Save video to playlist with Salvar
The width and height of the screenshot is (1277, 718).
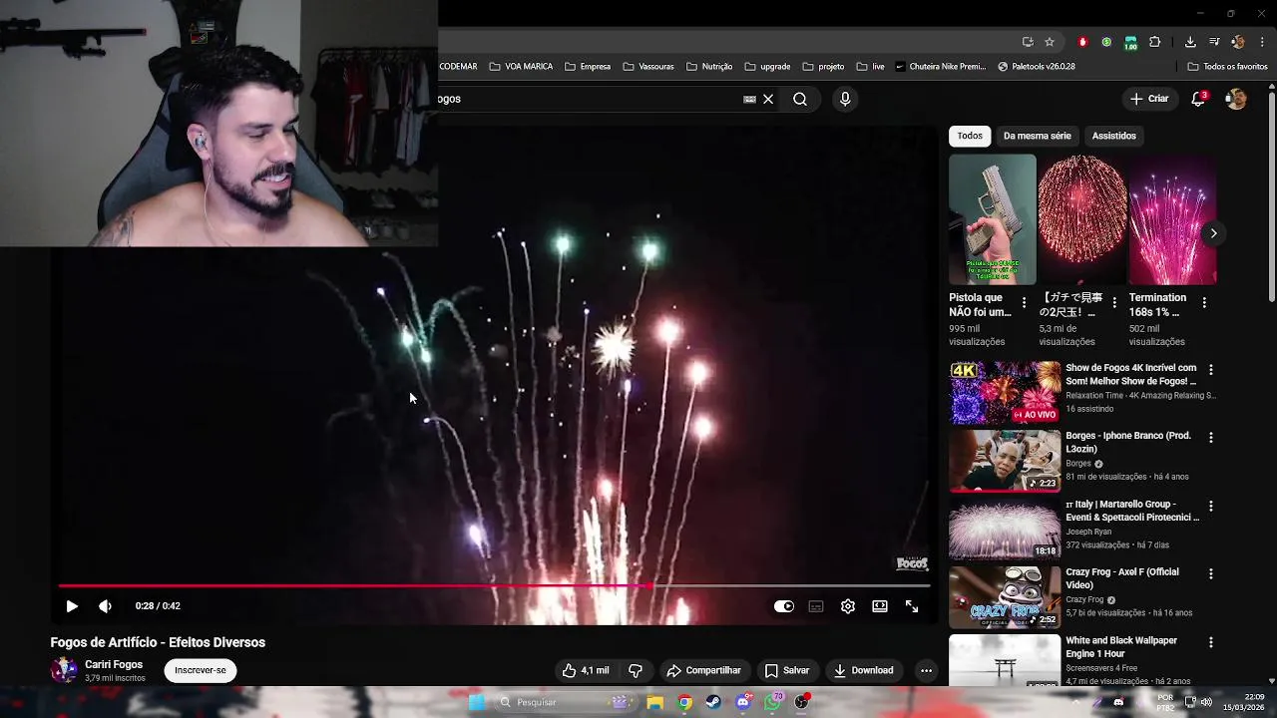click(786, 670)
